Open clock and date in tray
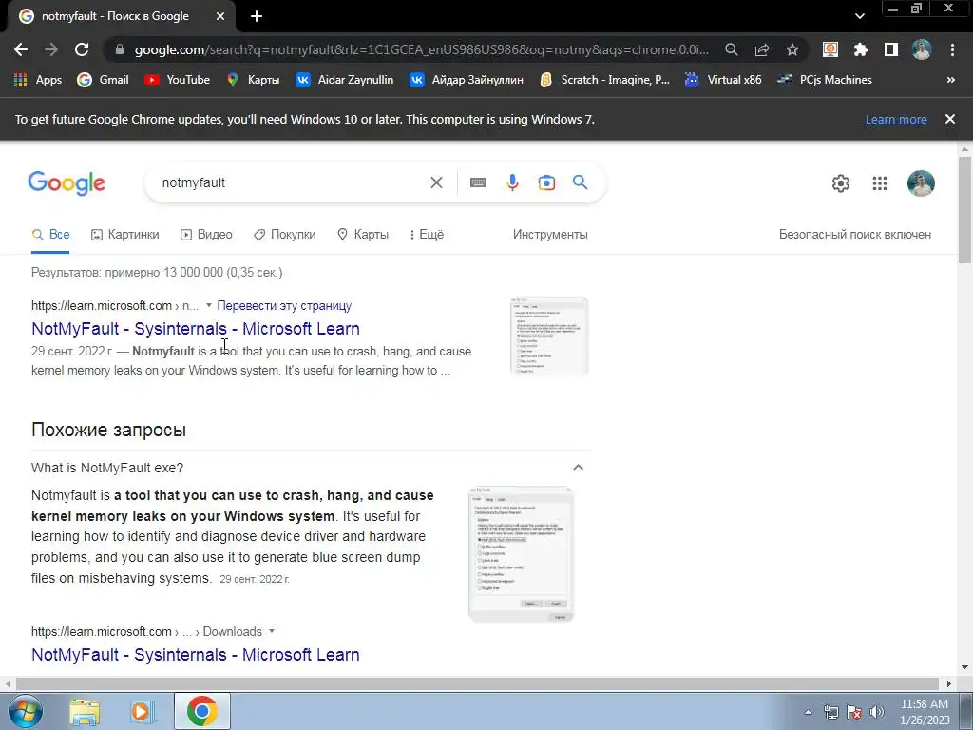This screenshot has width=973, height=730. pos(925,712)
